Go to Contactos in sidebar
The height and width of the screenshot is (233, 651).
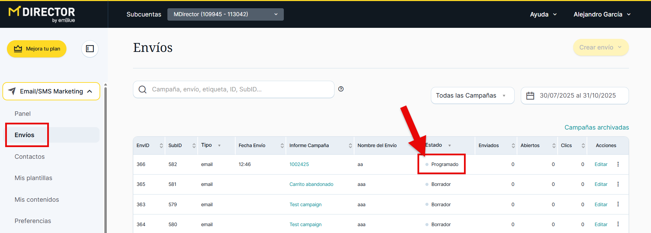30,157
